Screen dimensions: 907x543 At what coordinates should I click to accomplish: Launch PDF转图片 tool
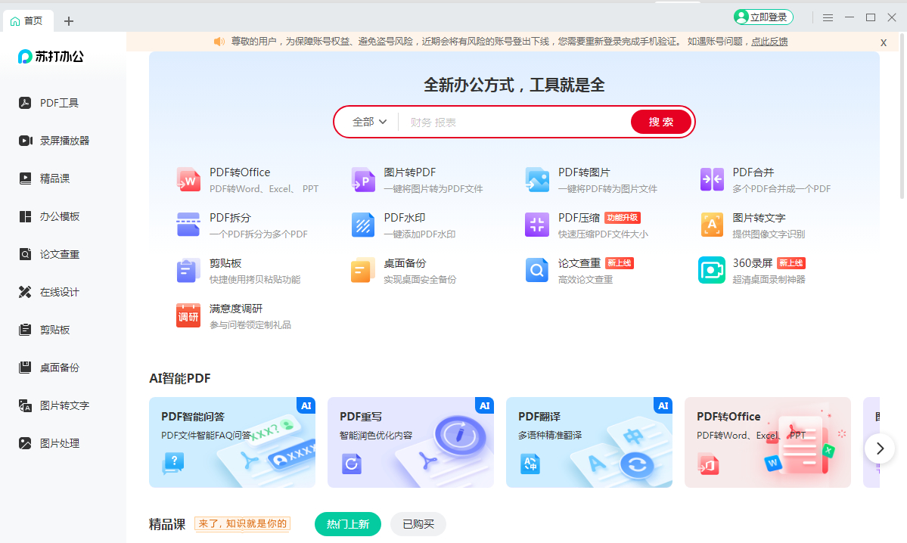591,180
